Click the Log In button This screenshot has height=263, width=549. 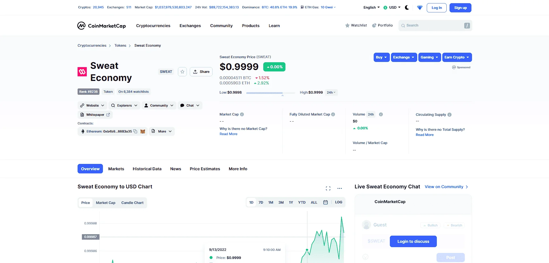(x=437, y=8)
